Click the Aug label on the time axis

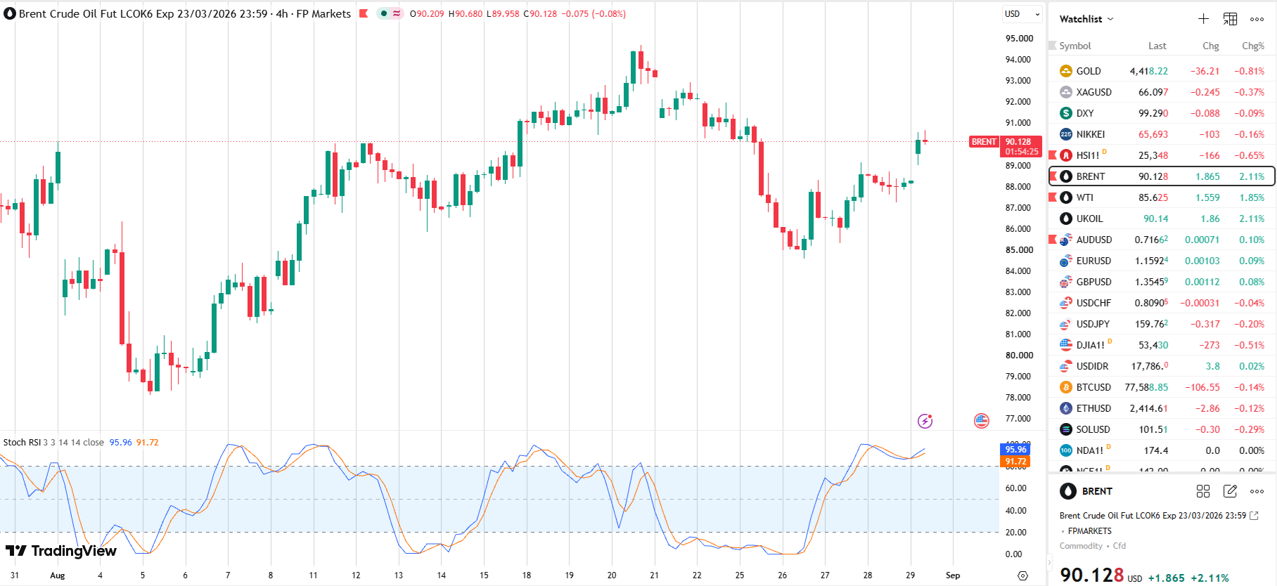58,575
